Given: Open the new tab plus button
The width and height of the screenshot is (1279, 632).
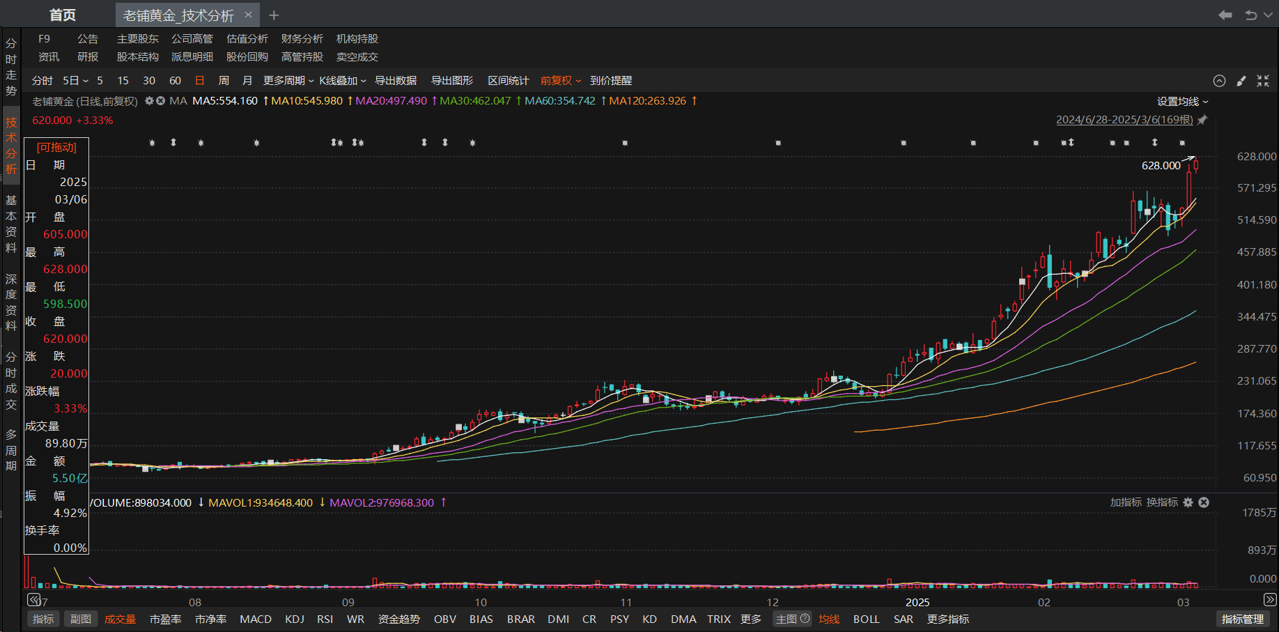Looking at the screenshot, I should (x=274, y=15).
